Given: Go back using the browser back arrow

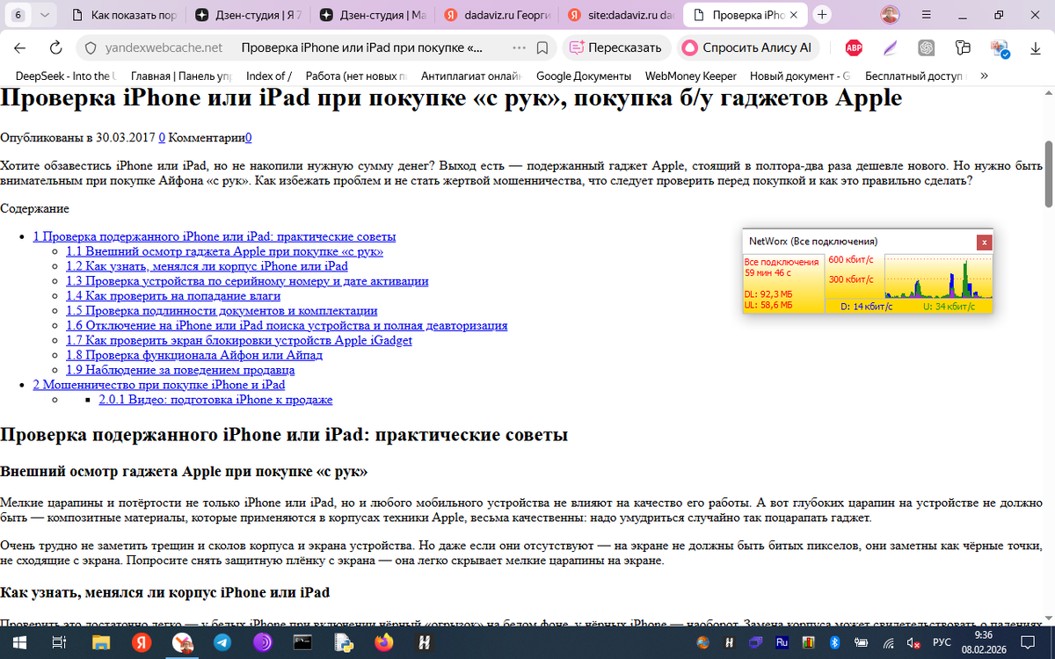Looking at the screenshot, I should click(19, 47).
